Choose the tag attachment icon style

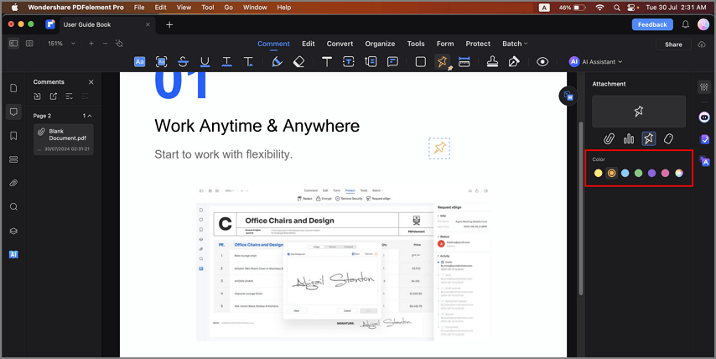tap(668, 138)
